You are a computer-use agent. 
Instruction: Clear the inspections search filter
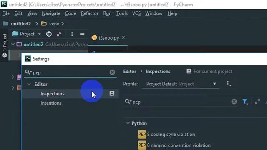tap(234, 102)
